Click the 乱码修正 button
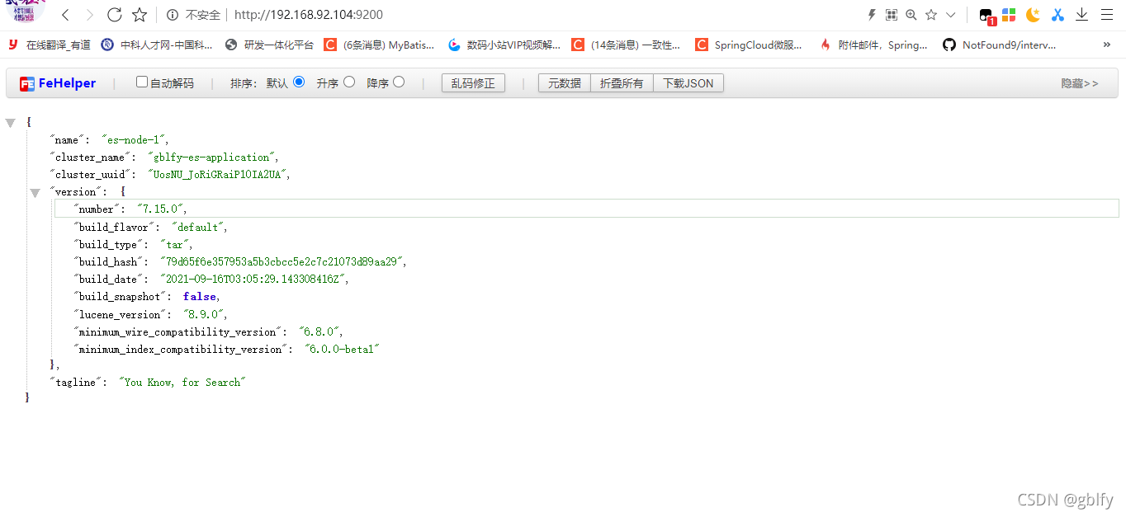The image size is (1126, 517). pyautogui.click(x=473, y=83)
